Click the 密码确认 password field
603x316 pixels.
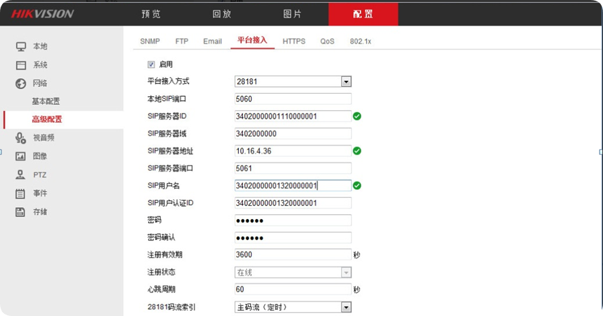(x=292, y=238)
